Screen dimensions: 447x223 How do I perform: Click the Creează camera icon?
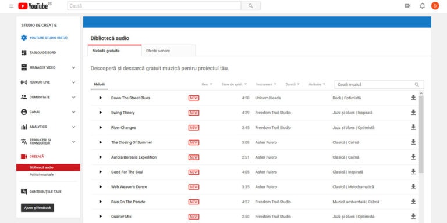24,156
